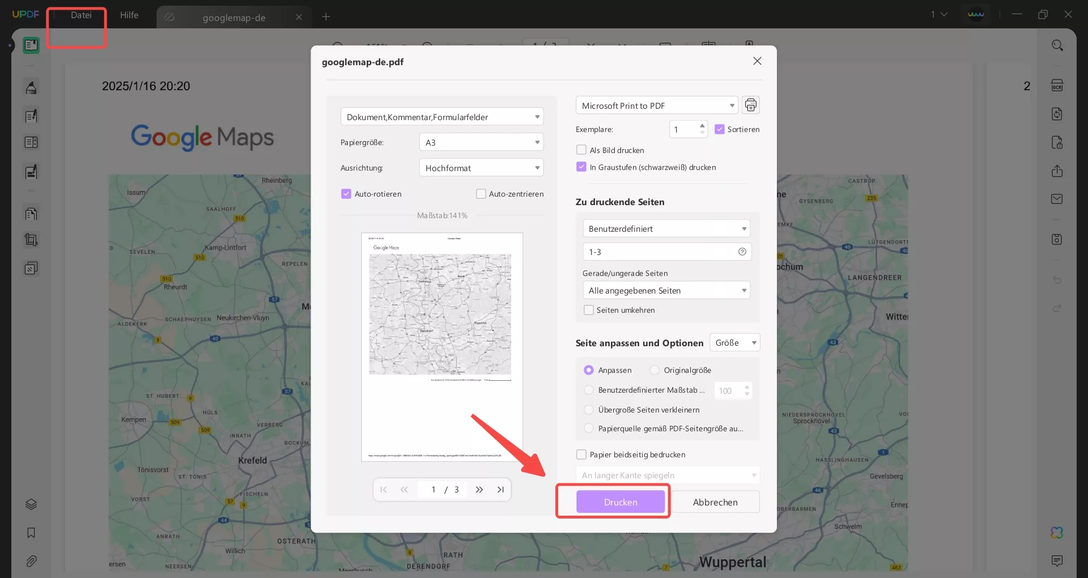Viewport: 1088px width, 578px height.
Task: Adjust the custom scale value stepper
Action: (x=747, y=390)
